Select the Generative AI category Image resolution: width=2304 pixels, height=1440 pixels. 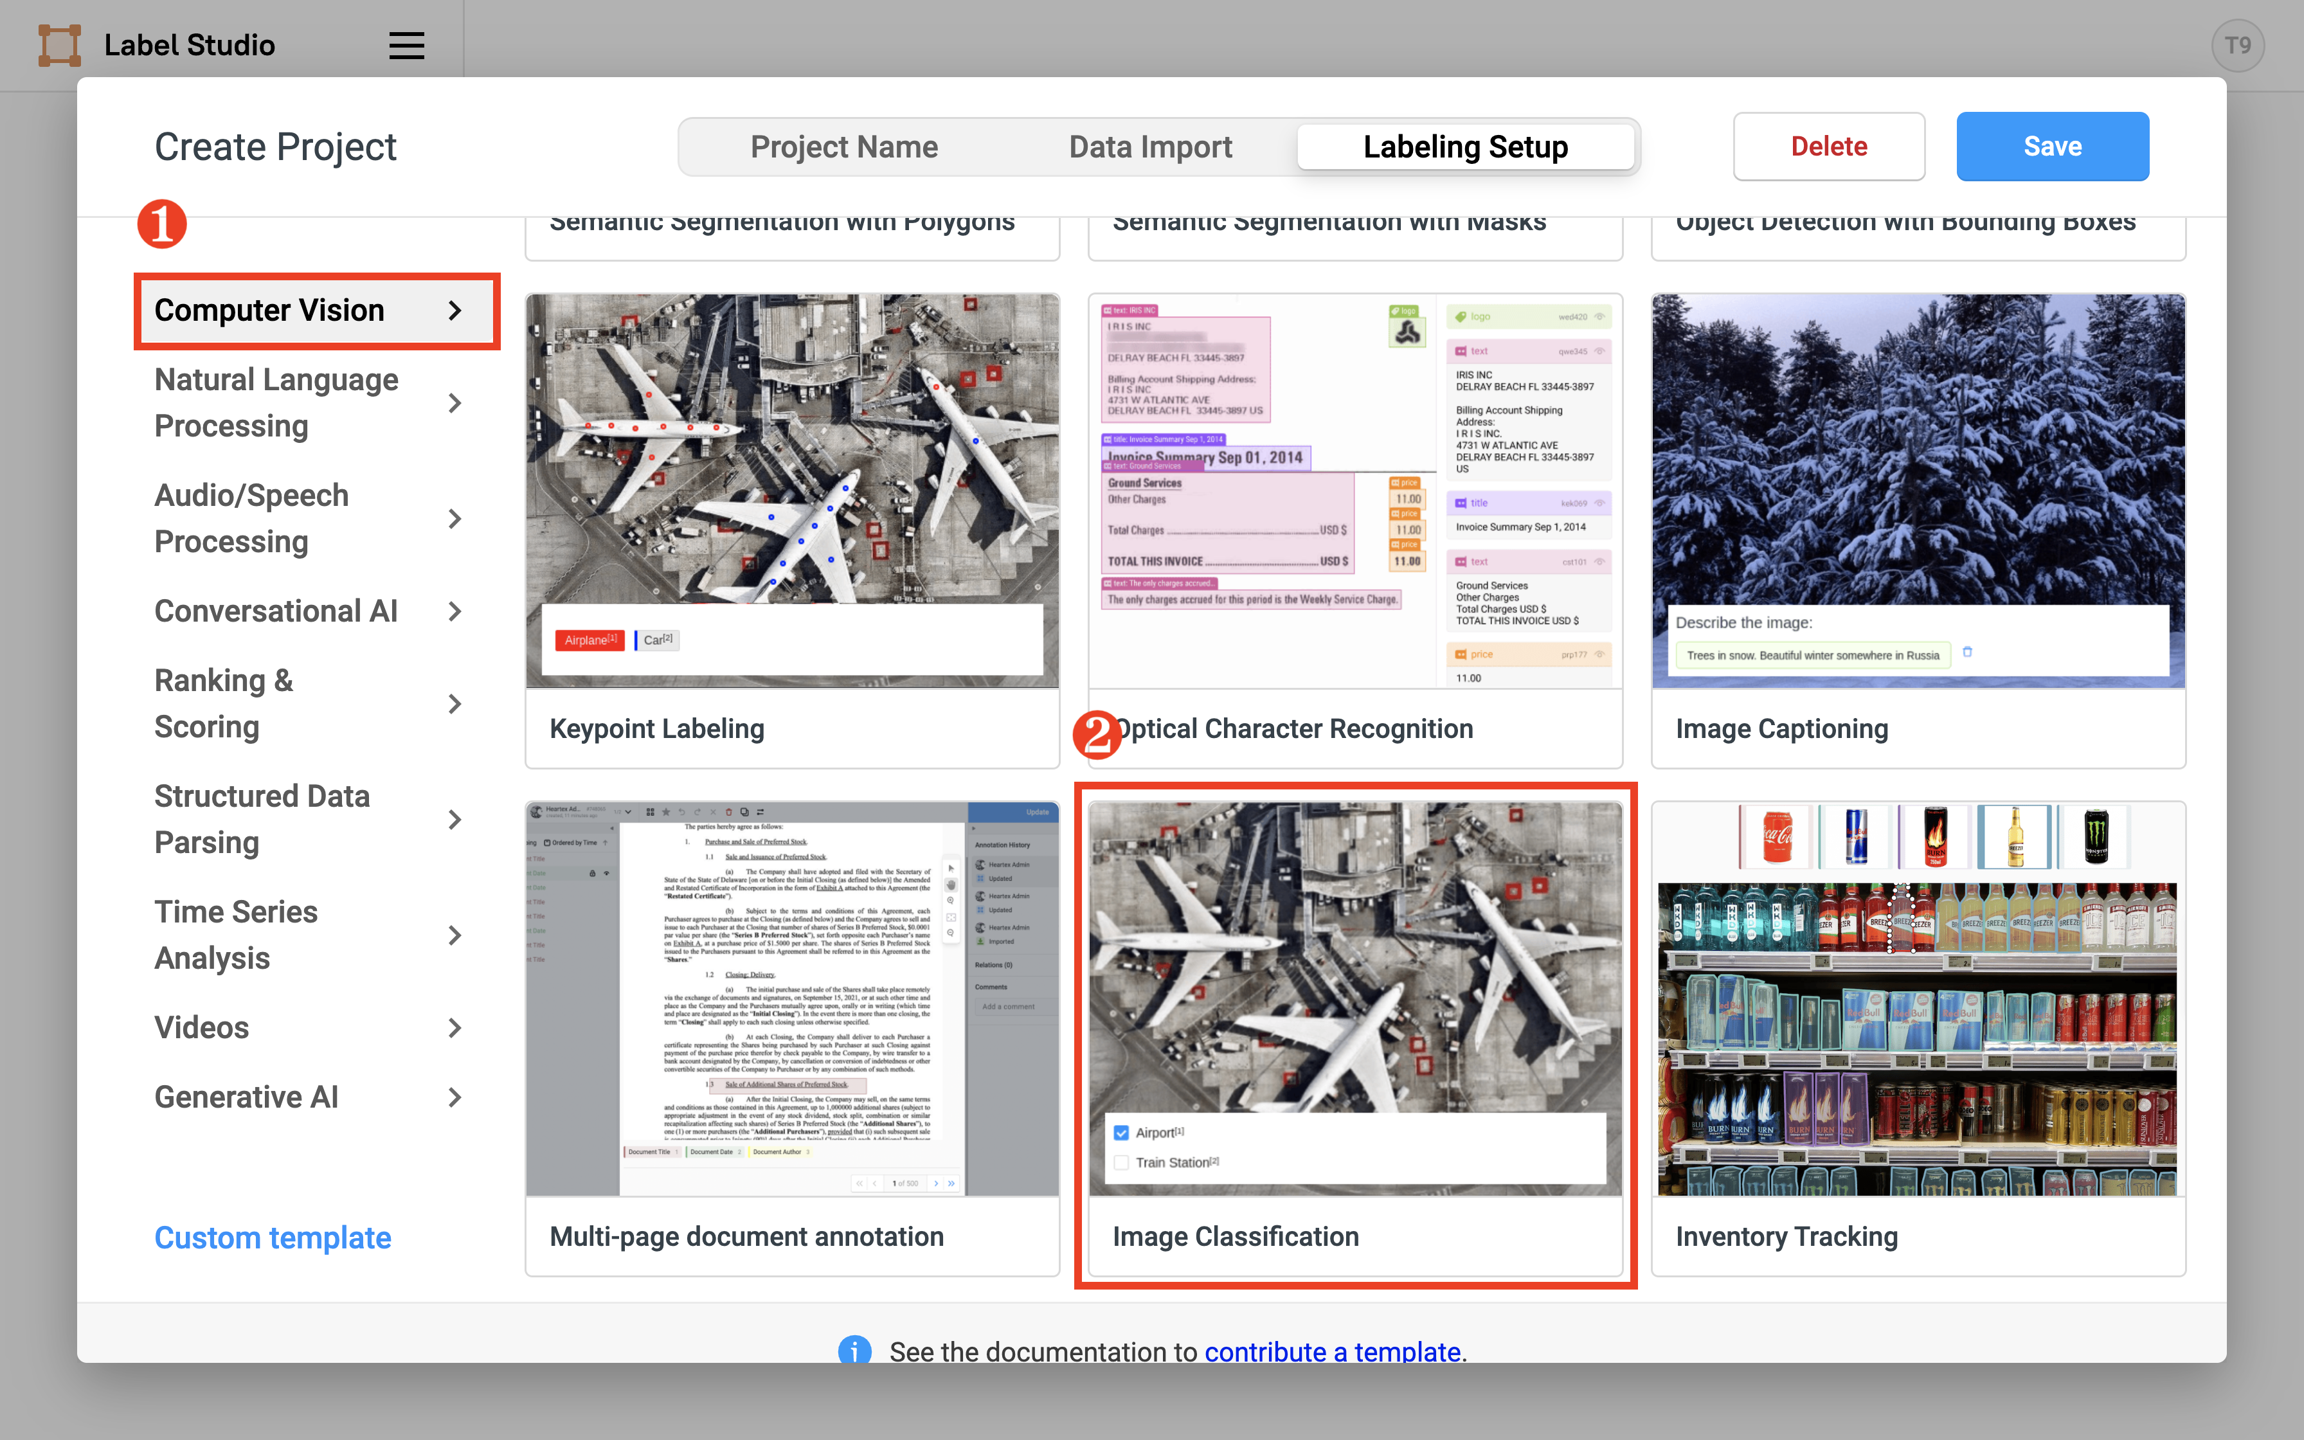click(x=246, y=1095)
